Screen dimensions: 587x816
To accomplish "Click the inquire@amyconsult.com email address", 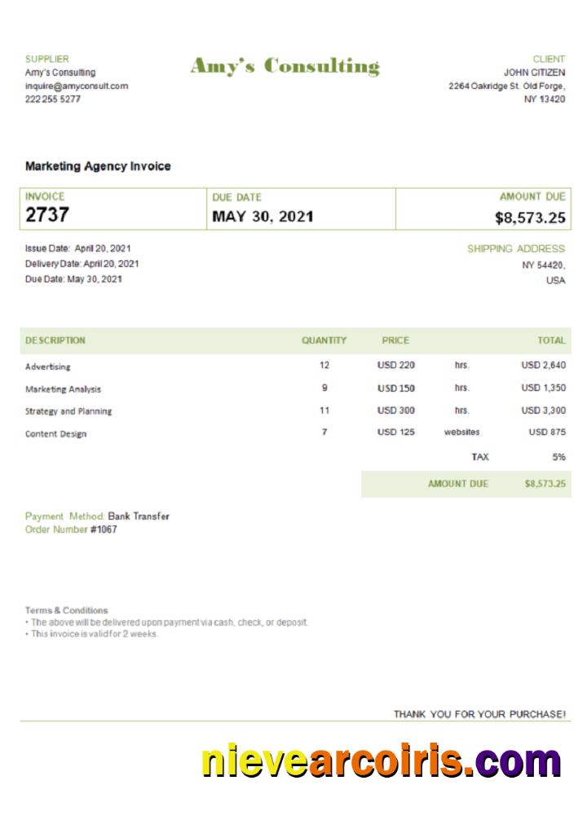I will (76, 86).
